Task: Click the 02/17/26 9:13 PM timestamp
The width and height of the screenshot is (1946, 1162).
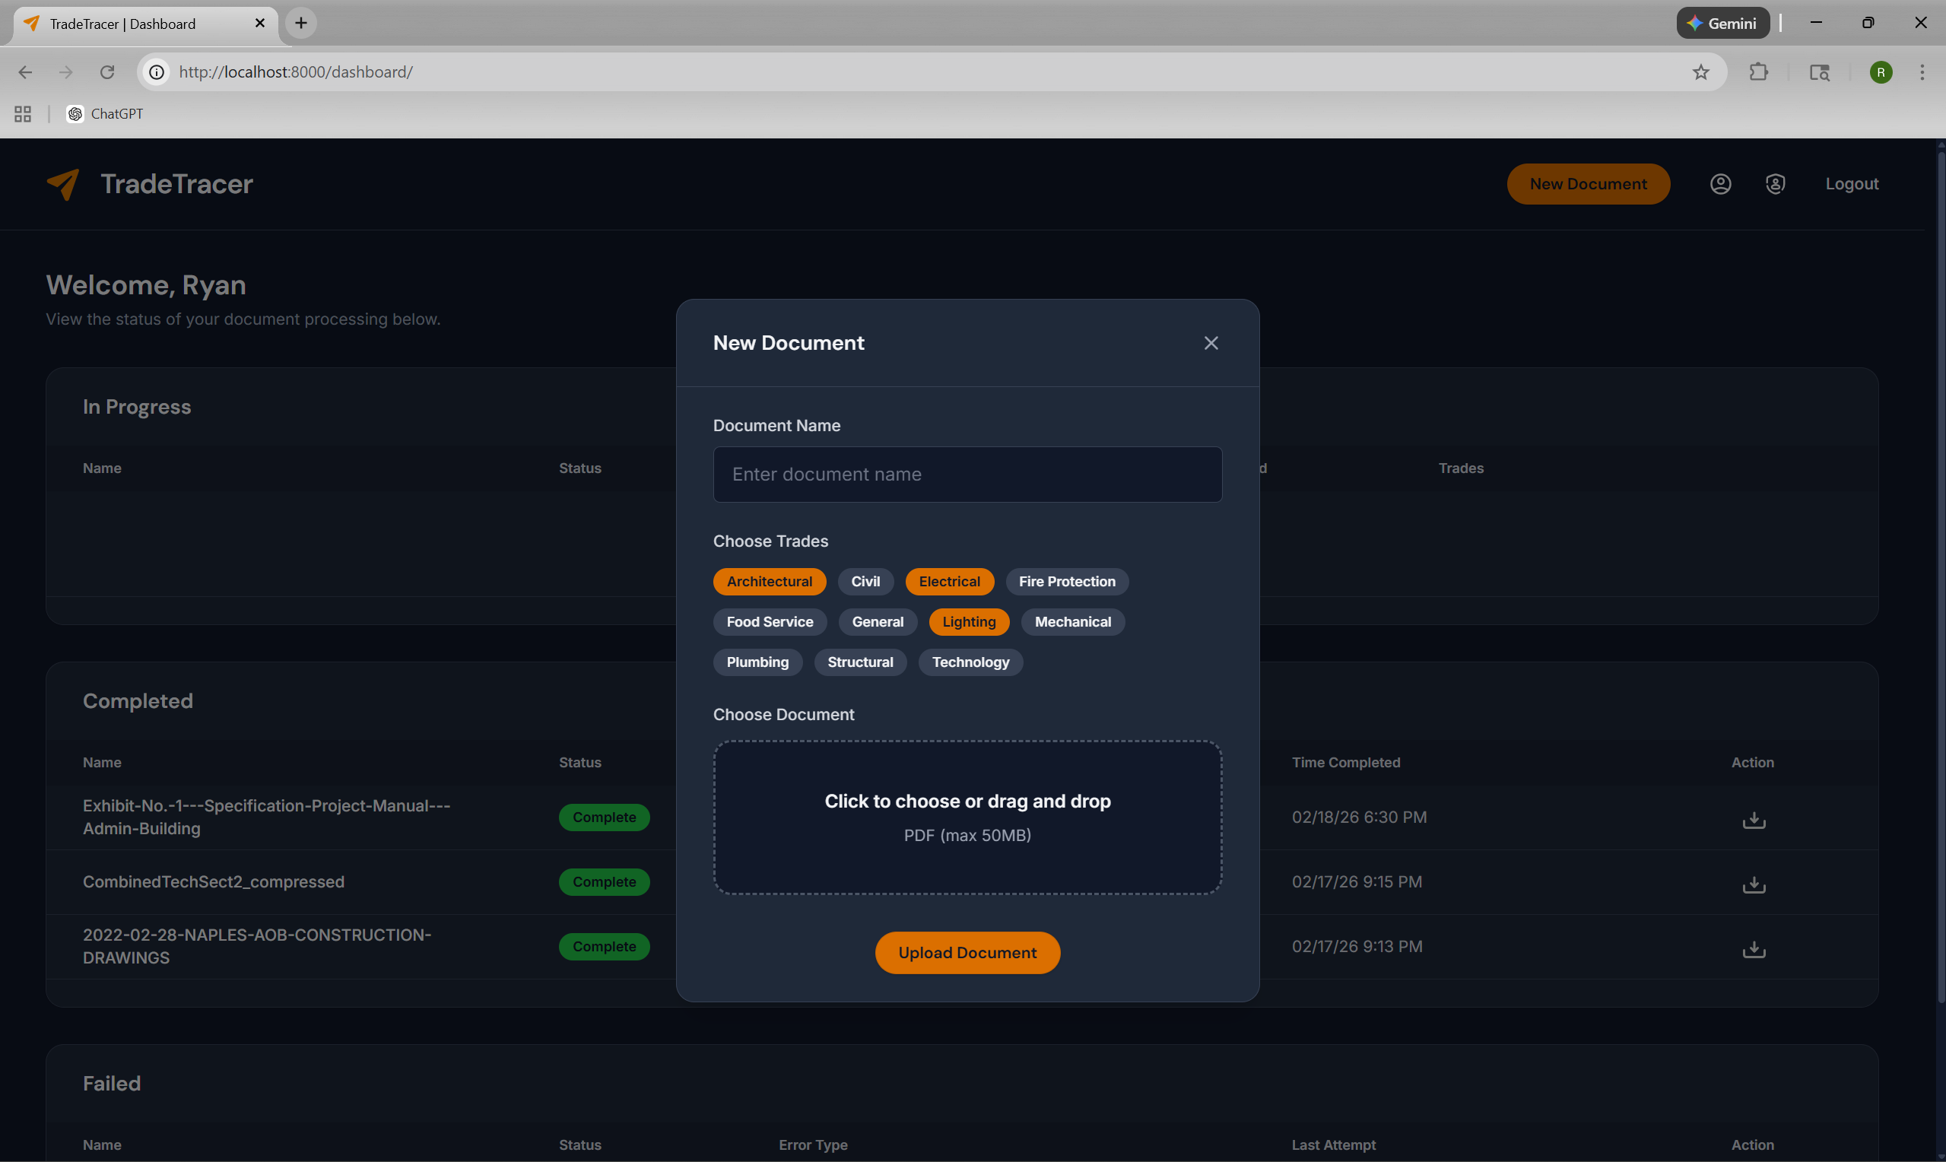Action: tap(1357, 947)
